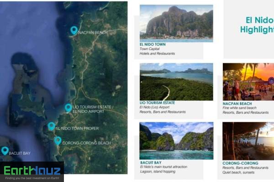This screenshot has height=182, width=274.
Task: Click the Nacpan Beach map pin
Action: click(x=74, y=30)
